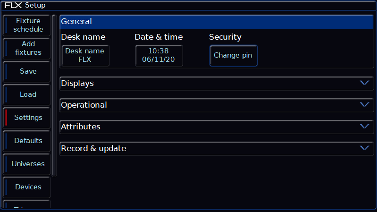
Task: Click the Attributes row chevron arrow
Action: tap(364, 127)
